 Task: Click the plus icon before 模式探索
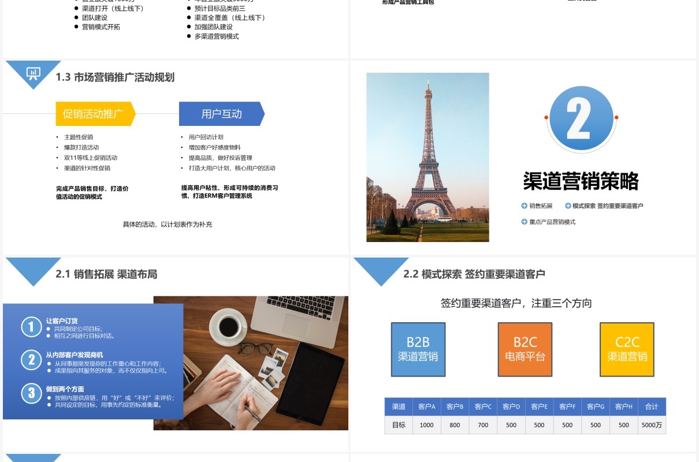[568, 206]
